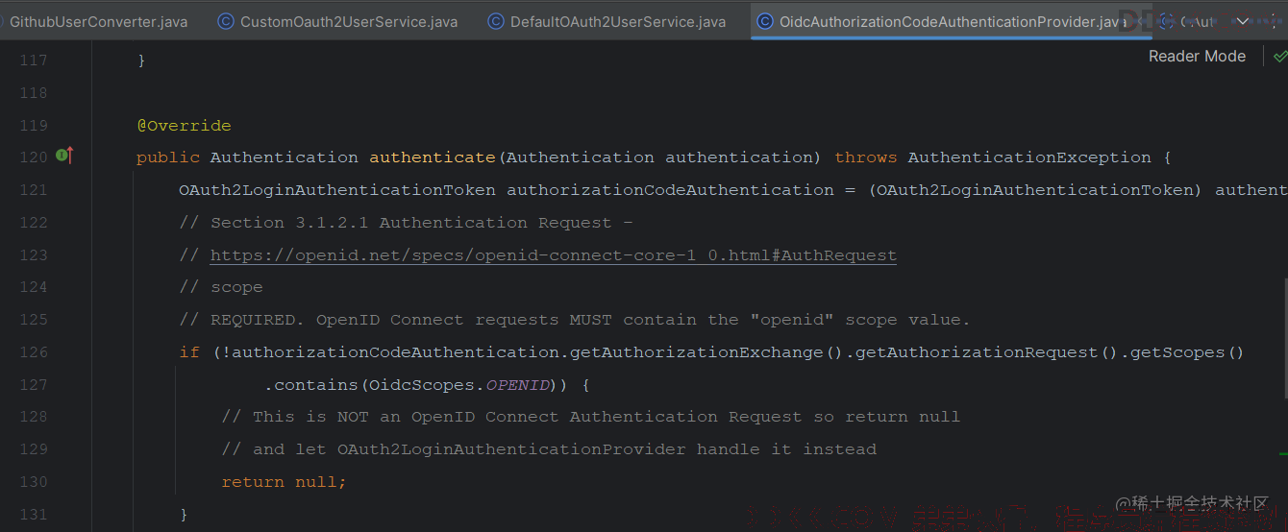Click line number 126 in the gutter
This screenshot has width=1288, height=532.
pyautogui.click(x=34, y=352)
